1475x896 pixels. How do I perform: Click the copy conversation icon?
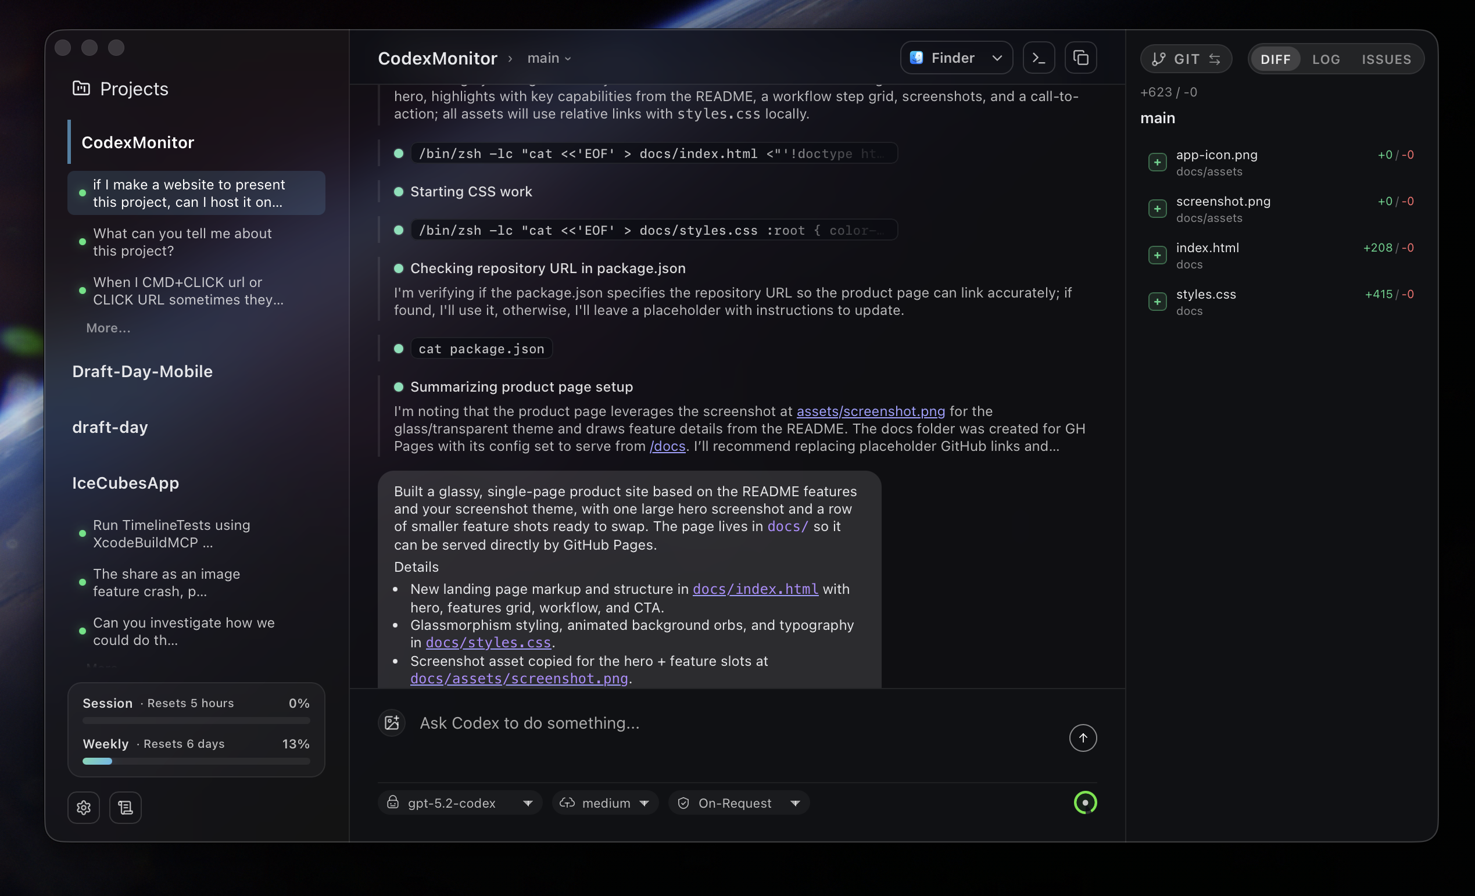pyautogui.click(x=1081, y=58)
